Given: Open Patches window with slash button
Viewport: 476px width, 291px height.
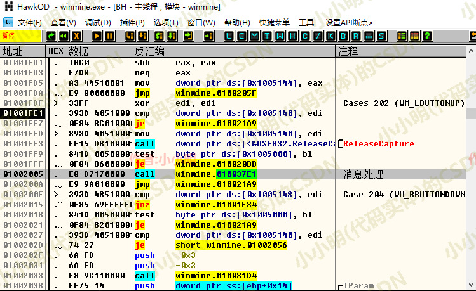Looking at the screenshot, I should pyautogui.click(x=318, y=36).
